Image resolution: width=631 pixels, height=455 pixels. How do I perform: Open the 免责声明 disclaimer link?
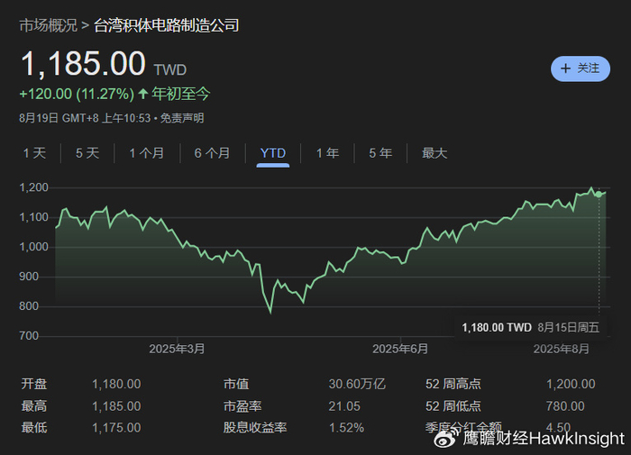[x=184, y=117]
